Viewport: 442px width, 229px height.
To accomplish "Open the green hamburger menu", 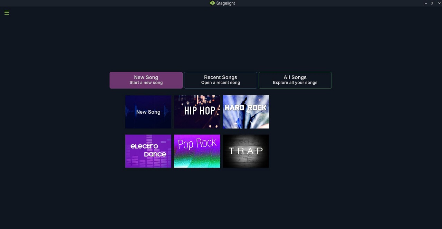I will click(x=7, y=13).
